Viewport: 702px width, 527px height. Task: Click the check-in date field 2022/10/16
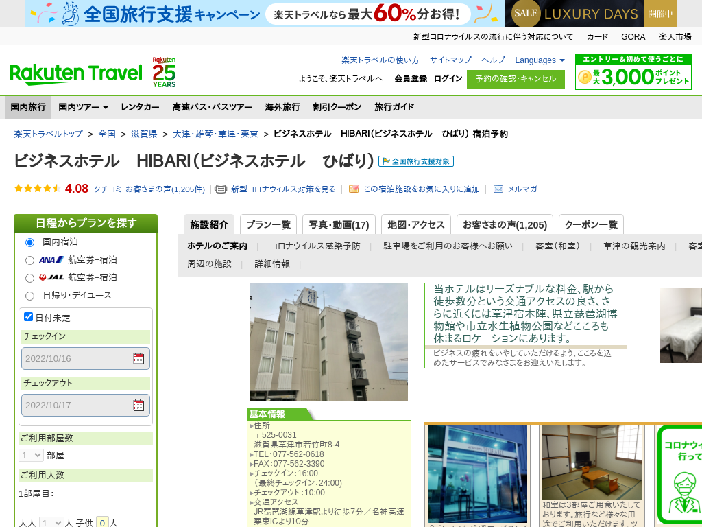(86, 358)
